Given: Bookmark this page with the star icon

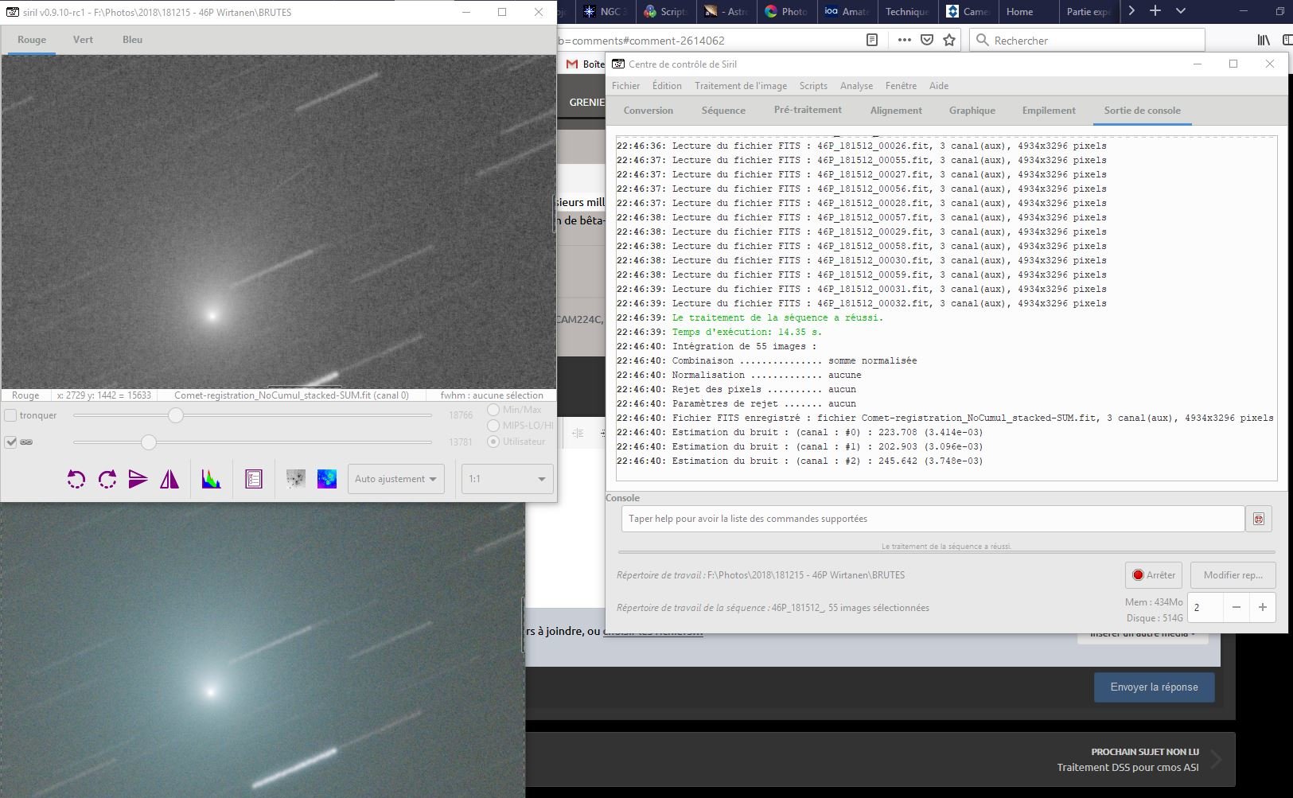Looking at the screenshot, I should (x=949, y=40).
